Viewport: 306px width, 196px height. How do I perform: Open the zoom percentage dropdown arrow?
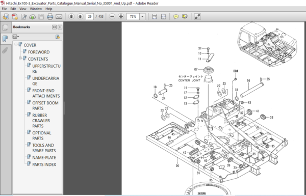tap(142, 17)
